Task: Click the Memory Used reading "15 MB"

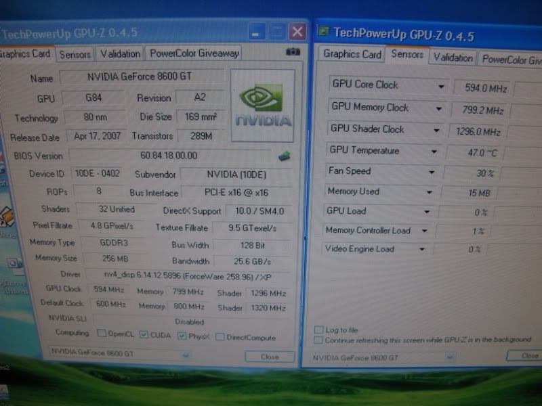Action: [470, 193]
